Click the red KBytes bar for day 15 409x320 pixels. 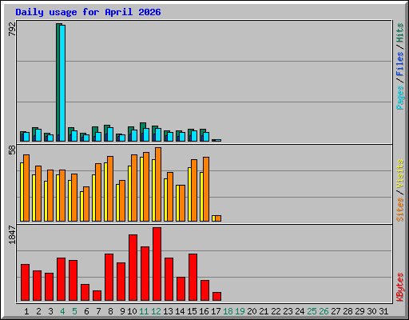point(193,278)
